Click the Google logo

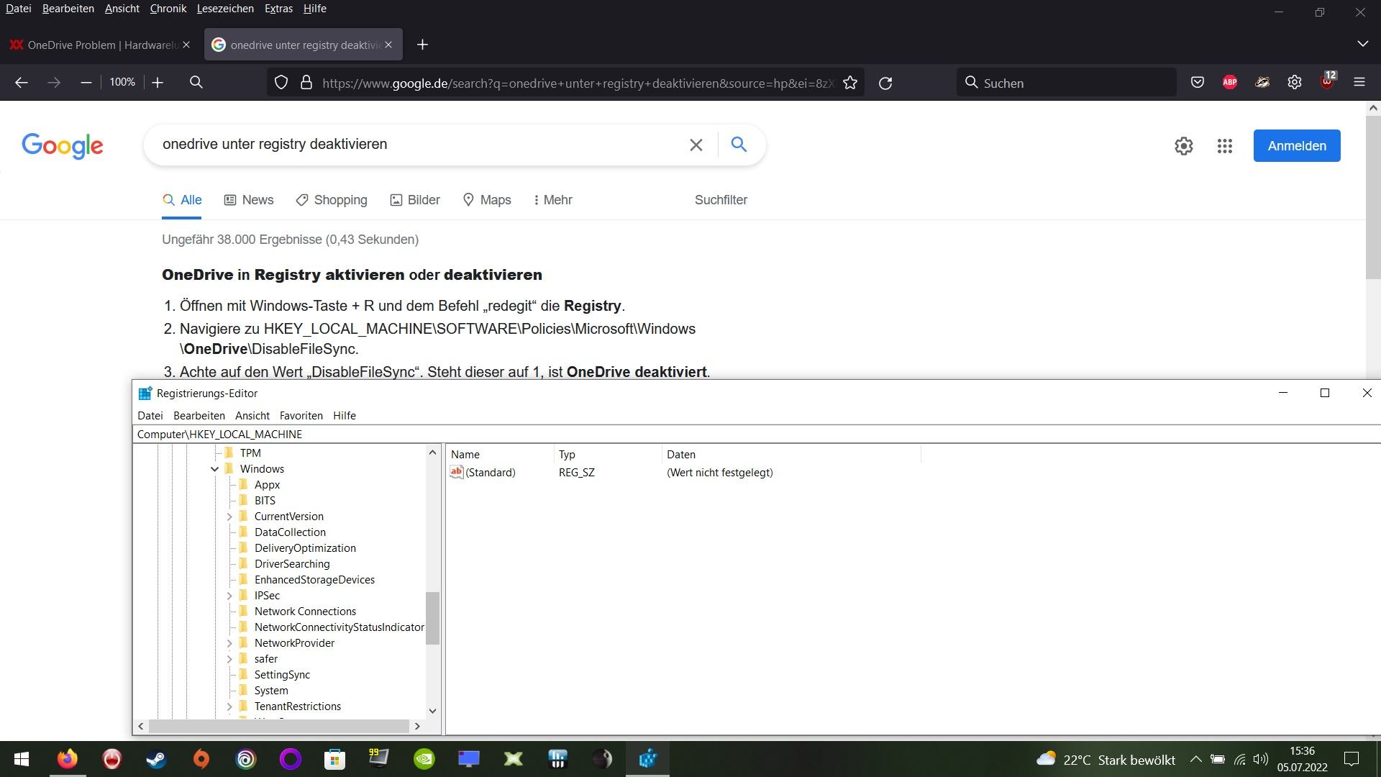pos(63,146)
